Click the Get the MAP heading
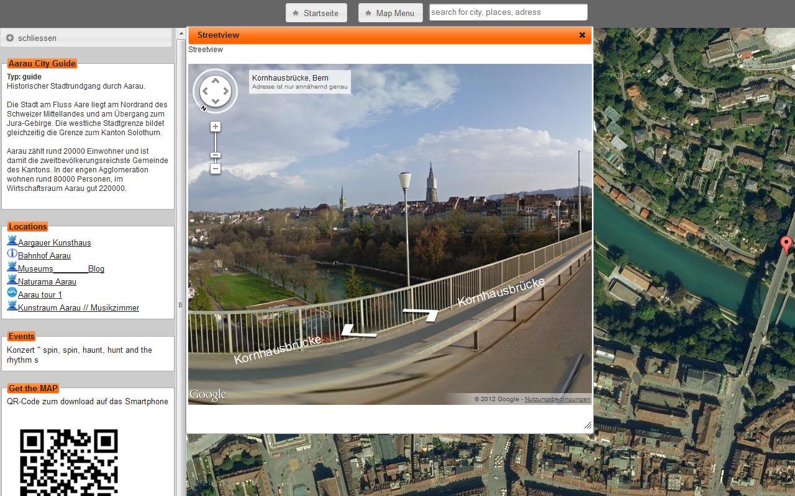This screenshot has height=496, width=795. pos(33,389)
